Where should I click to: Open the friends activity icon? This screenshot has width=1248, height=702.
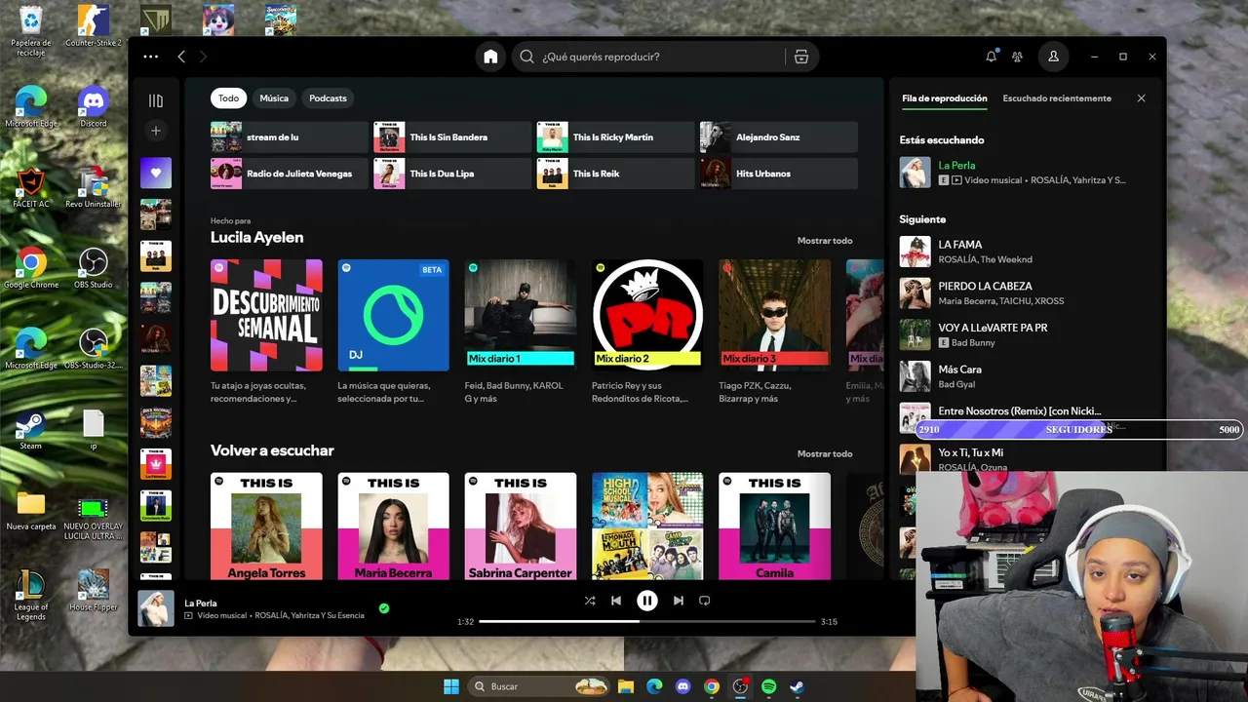[1017, 57]
